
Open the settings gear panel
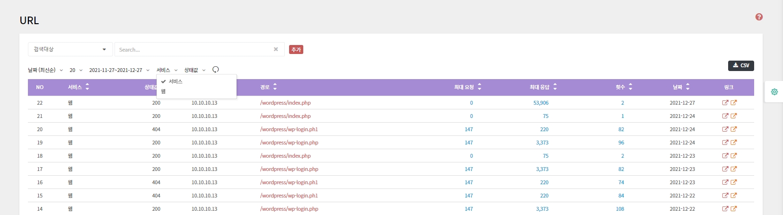pos(774,92)
